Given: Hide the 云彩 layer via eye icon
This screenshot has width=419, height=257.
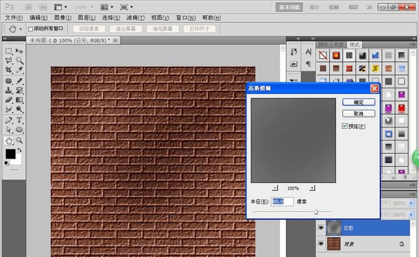Looking at the screenshot, I should [322, 228].
